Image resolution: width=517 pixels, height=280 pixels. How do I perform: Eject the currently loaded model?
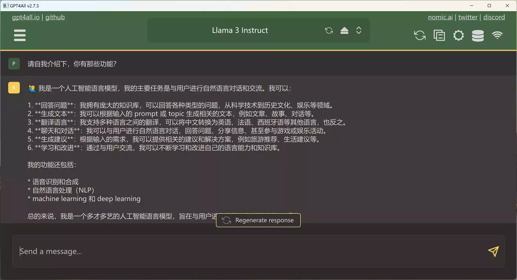tap(344, 30)
